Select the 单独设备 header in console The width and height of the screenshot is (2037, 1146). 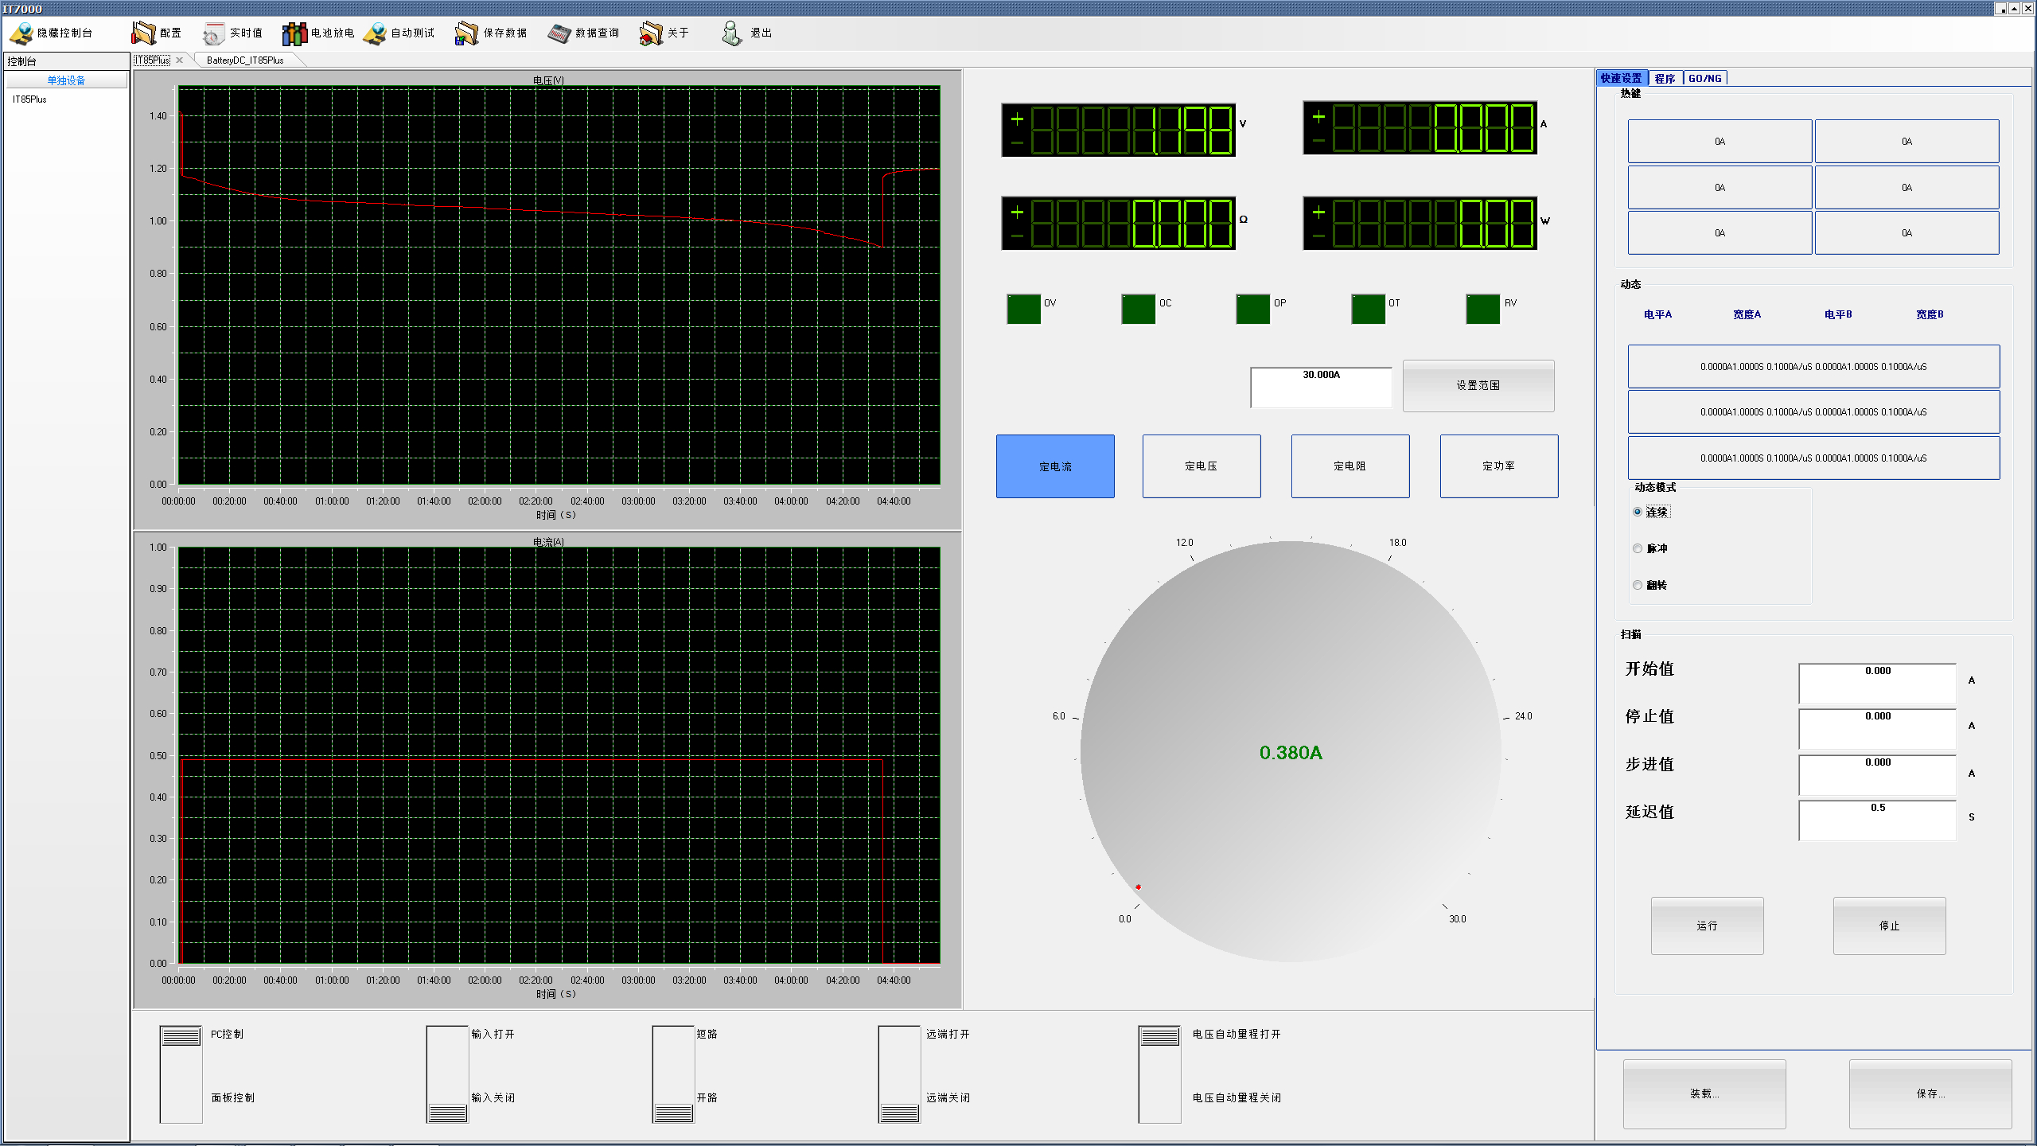[x=66, y=80]
